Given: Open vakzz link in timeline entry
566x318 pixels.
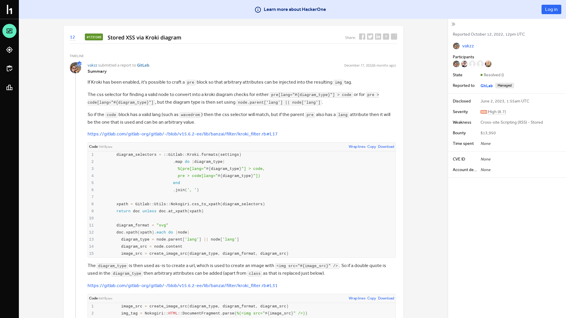Looking at the screenshot, I should (x=92, y=65).
